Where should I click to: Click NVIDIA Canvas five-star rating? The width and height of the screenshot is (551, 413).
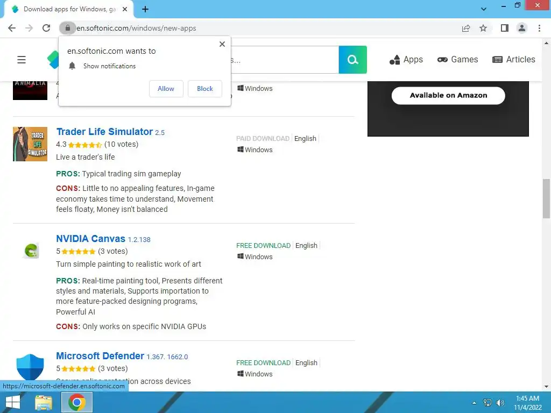tap(79, 252)
